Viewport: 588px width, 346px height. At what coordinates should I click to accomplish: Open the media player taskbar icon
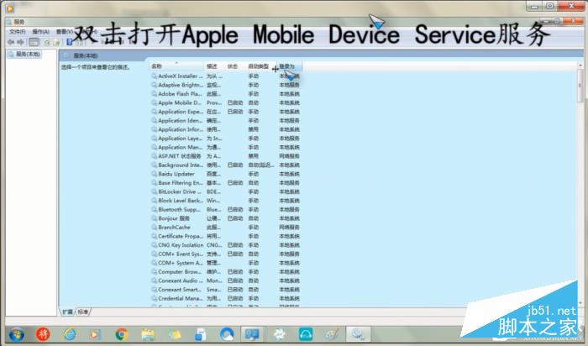tap(94, 334)
